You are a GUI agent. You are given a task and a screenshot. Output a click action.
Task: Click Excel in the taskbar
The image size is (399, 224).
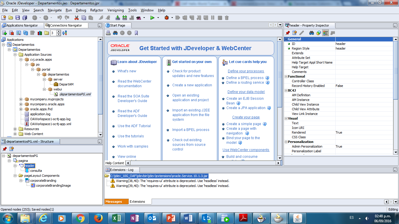117,218
